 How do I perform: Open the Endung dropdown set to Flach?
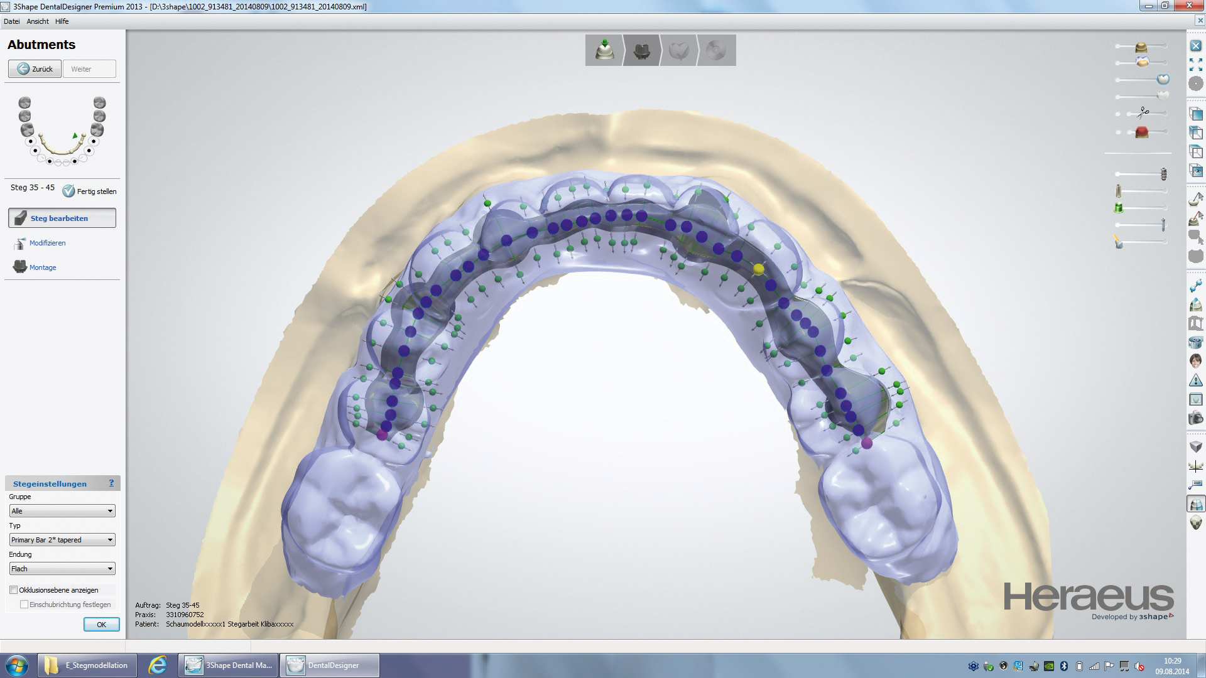(62, 569)
